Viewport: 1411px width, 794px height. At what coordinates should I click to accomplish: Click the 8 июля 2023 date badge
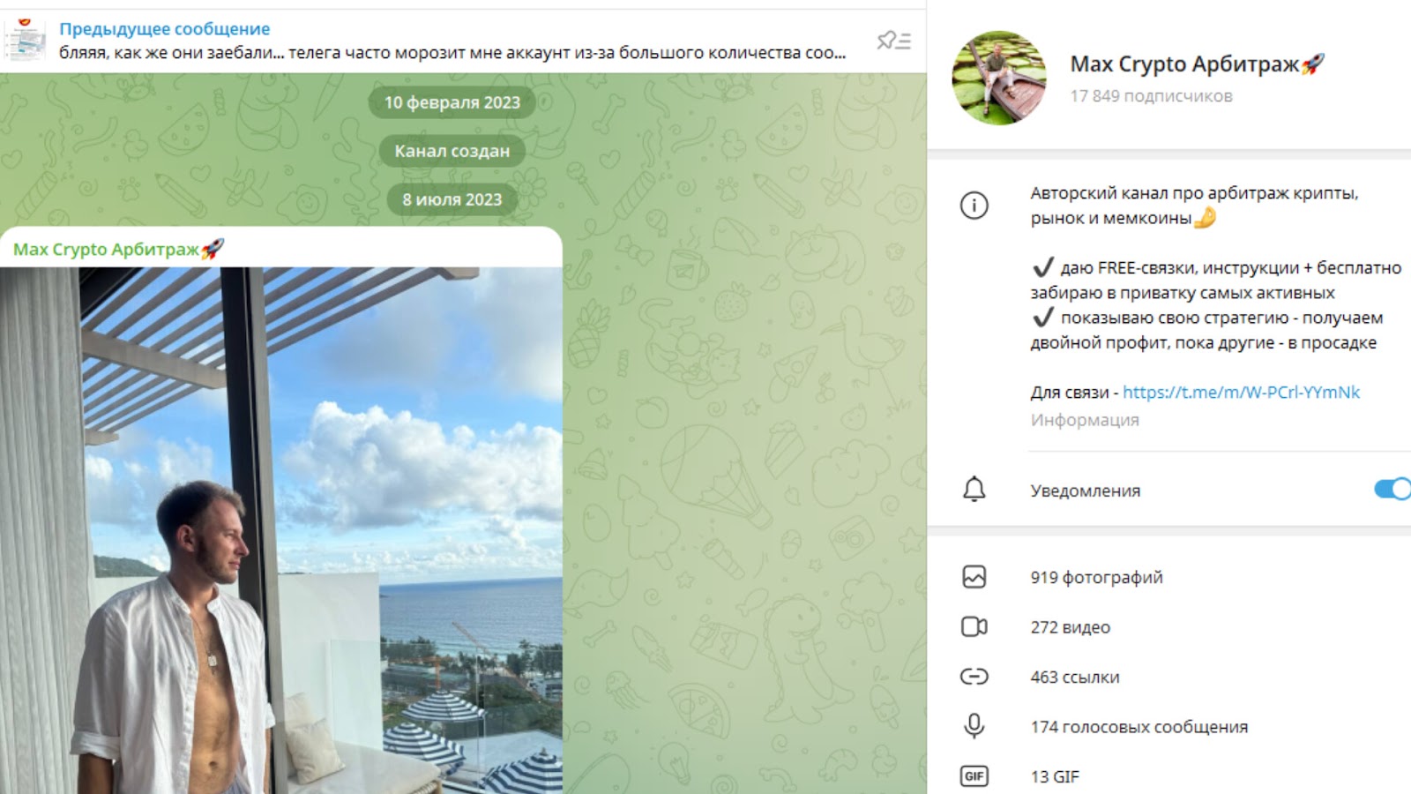(x=452, y=199)
